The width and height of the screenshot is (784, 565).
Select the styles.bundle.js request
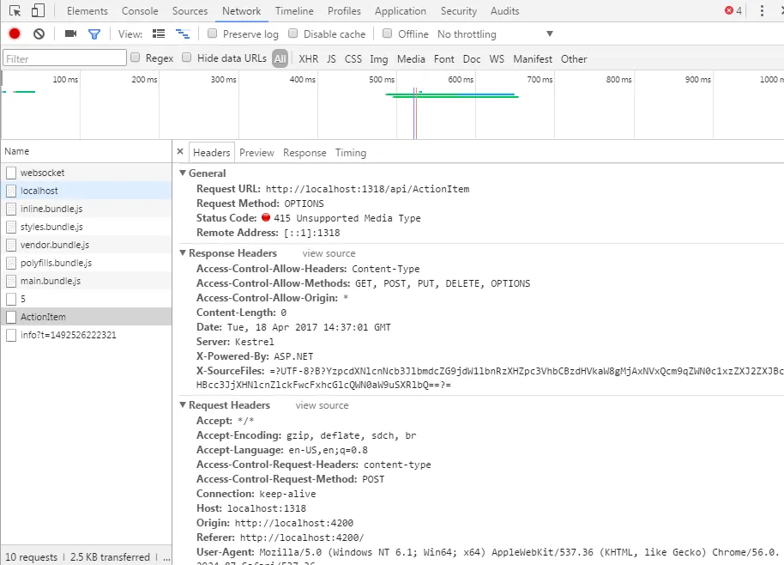click(86, 227)
